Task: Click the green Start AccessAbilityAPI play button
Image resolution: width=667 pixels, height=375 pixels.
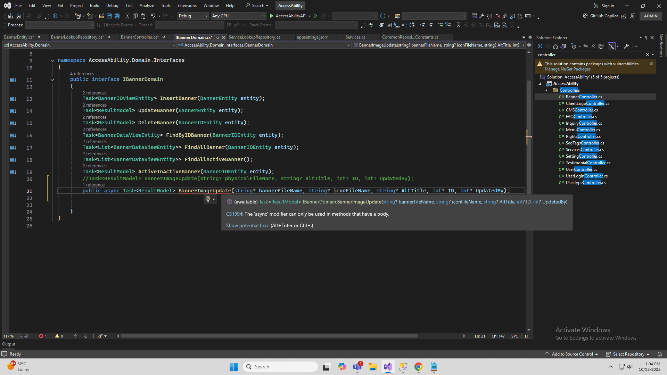Action: coord(272,16)
